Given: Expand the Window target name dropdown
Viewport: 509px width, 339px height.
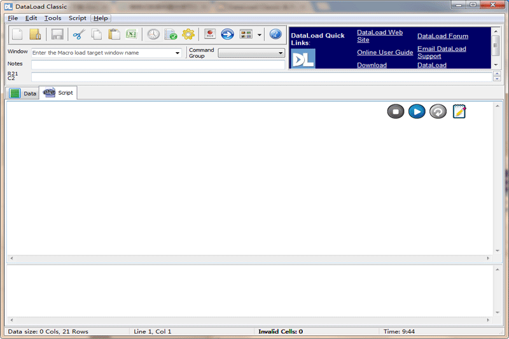Looking at the screenshot, I should coord(178,53).
